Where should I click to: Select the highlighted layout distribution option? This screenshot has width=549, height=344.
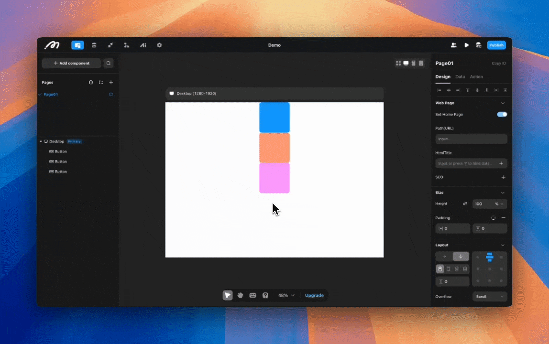coord(440,269)
